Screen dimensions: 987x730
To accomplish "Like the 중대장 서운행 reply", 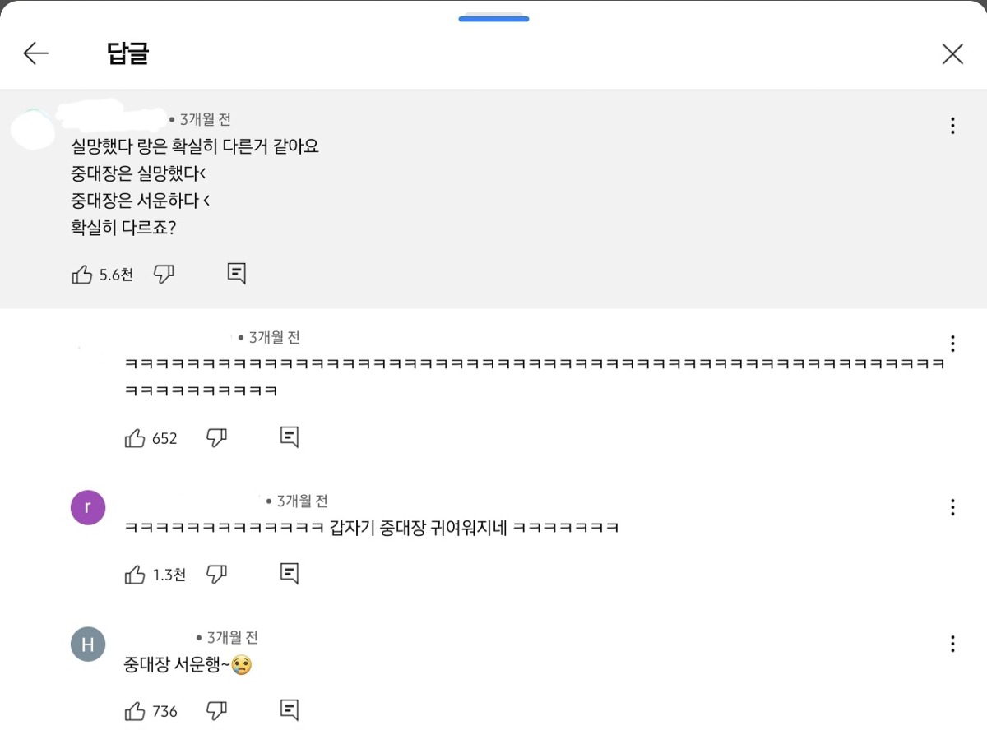I will click(135, 711).
